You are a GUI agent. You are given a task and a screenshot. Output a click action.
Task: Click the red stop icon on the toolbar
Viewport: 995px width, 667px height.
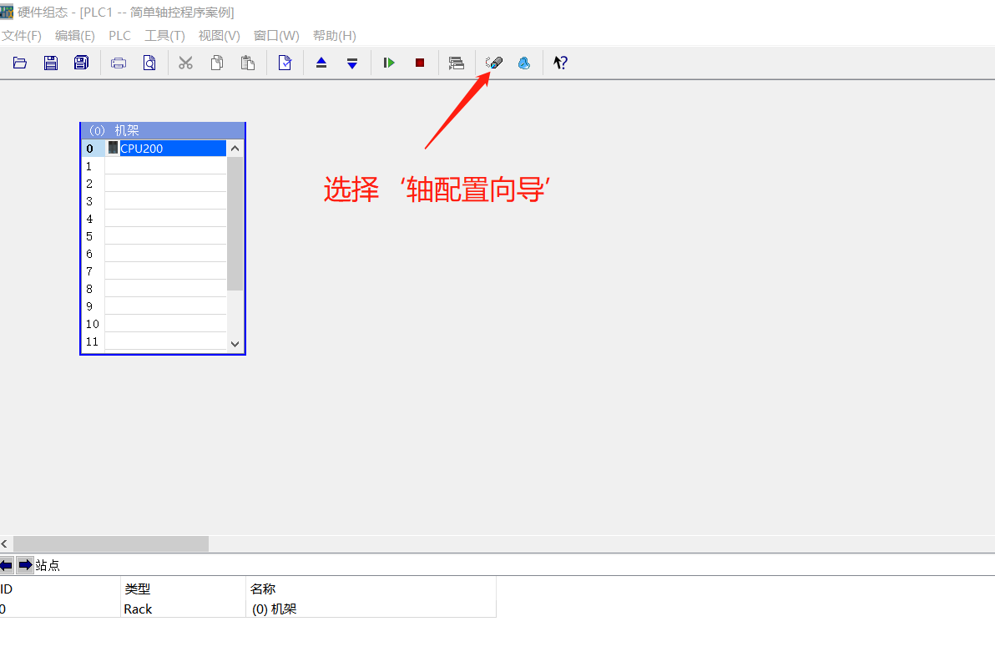point(419,62)
